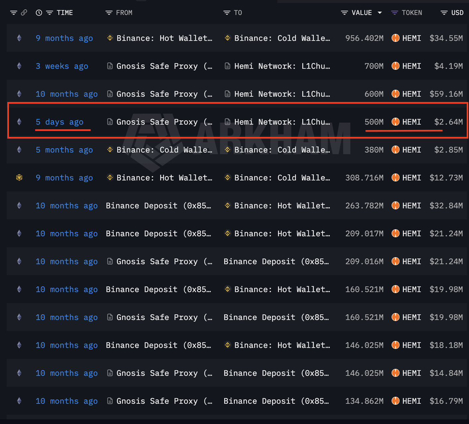
Task: Click the 956.402M value cell
Action: click(x=364, y=38)
